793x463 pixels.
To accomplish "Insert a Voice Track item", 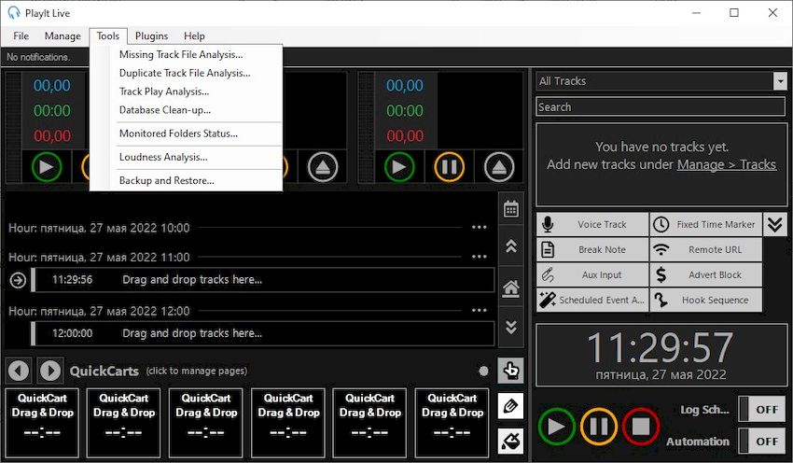I will point(592,224).
